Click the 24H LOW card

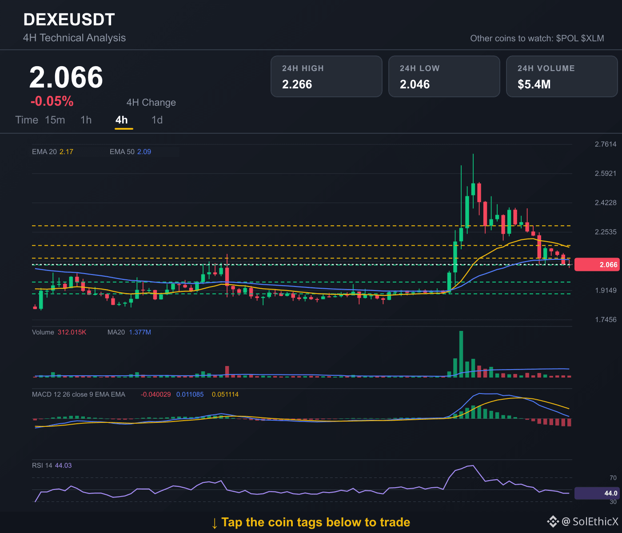click(444, 76)
